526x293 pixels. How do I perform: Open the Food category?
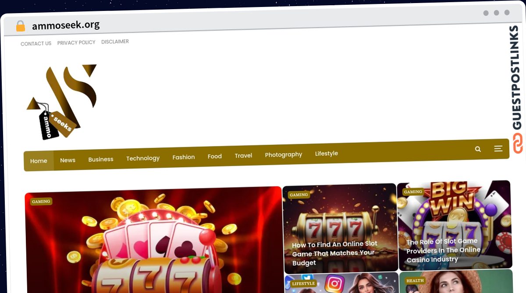pyautogui.click(x=215, y=156)
